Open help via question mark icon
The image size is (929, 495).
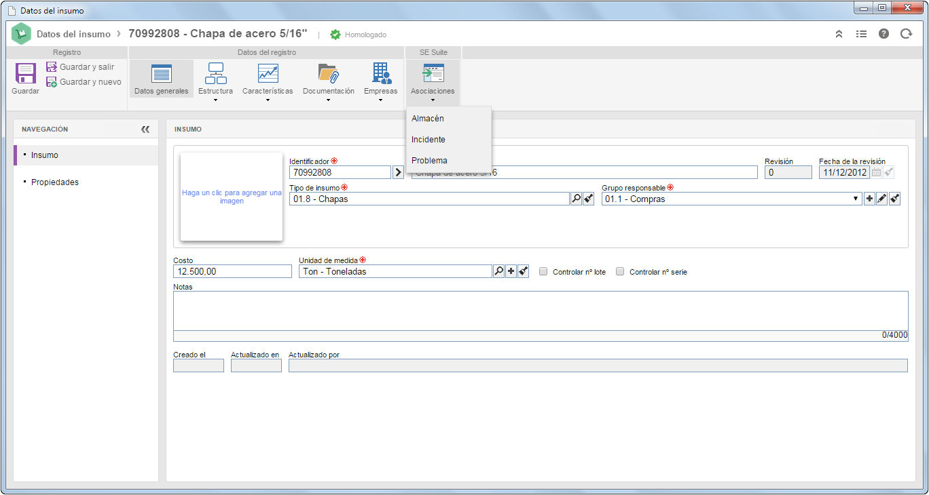click(884, 34)
